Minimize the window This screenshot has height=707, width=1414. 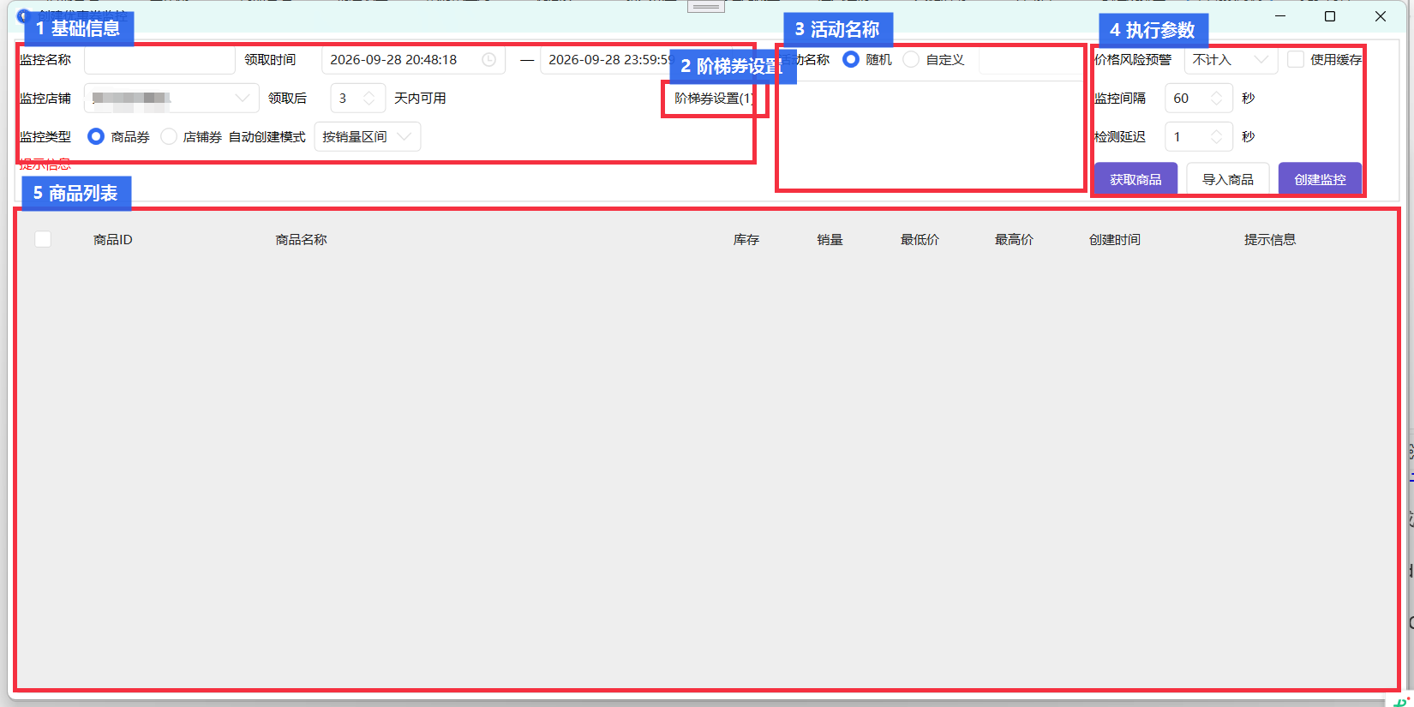pos(1280,16)
